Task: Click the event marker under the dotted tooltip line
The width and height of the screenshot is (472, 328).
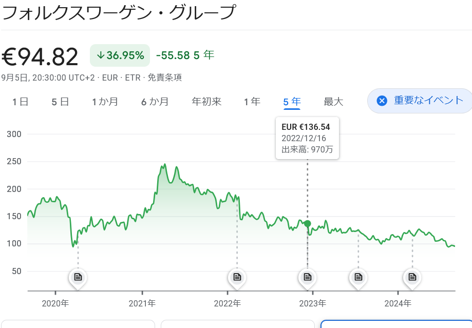Action: 307,277
